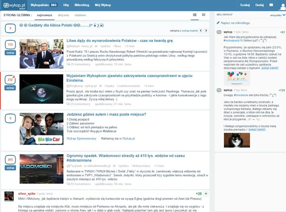Viewport: 286px width, 212px height.
Task: Expand 'pokaż całość' on wykopparty post
Action: pos(270,68)
